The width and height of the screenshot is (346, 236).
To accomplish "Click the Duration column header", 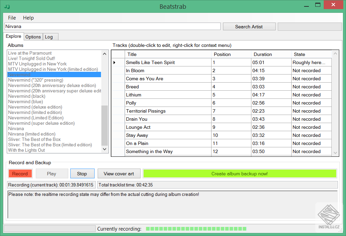I will point(271,54).
